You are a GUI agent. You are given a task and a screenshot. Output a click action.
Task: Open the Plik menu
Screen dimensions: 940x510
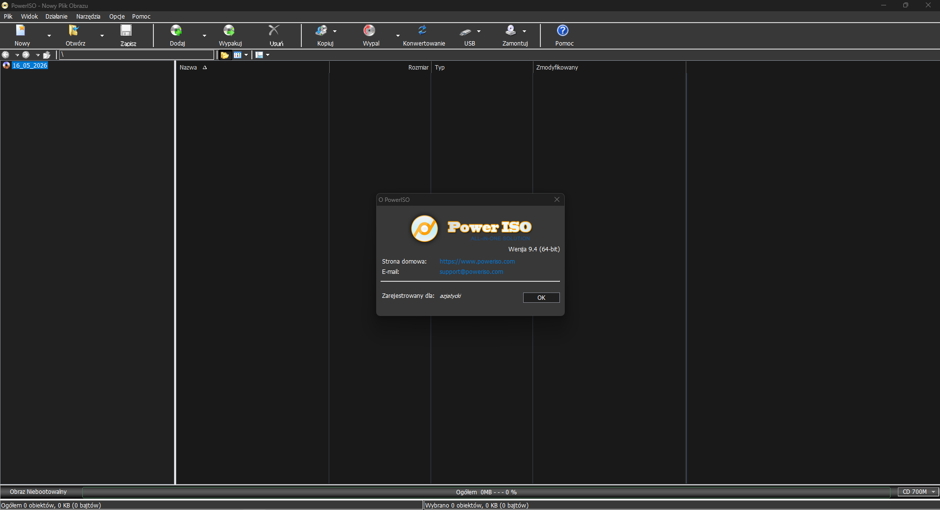(8, 17)
